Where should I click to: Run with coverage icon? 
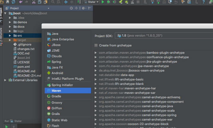point(114,2)
